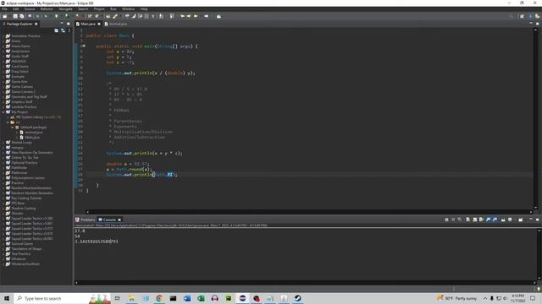Show hidden system tray icons chevron
542x304 pixels.
tap(485, 298)
